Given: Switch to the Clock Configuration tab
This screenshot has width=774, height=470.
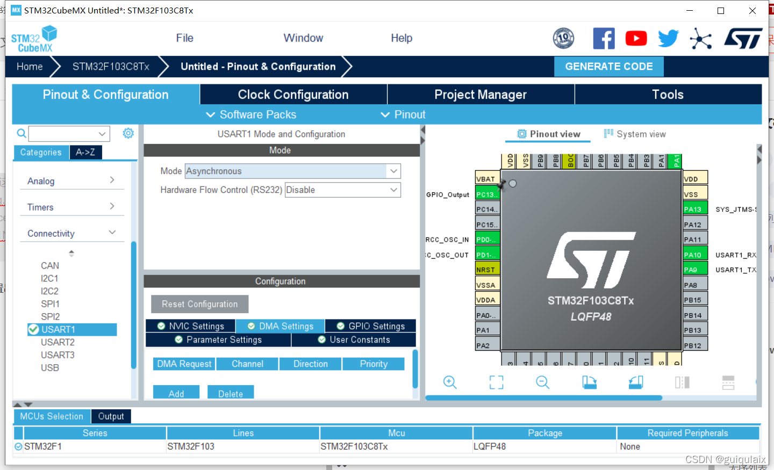Looking at the screenshot, I should pyautogui.click(x=293, y=95).
